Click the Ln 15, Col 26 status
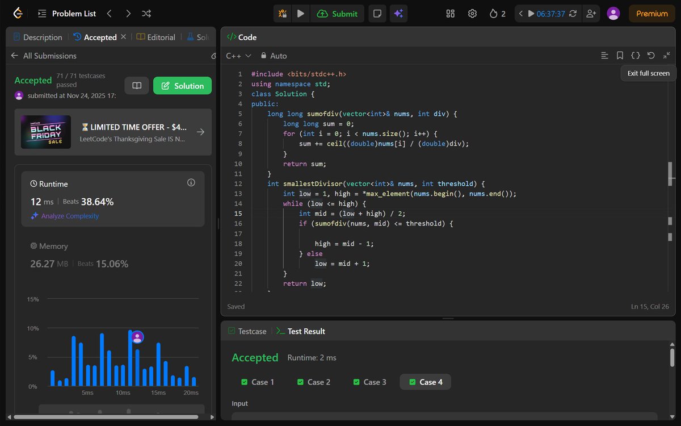Viewport: 681px width, 426px height. pos(650,307)
